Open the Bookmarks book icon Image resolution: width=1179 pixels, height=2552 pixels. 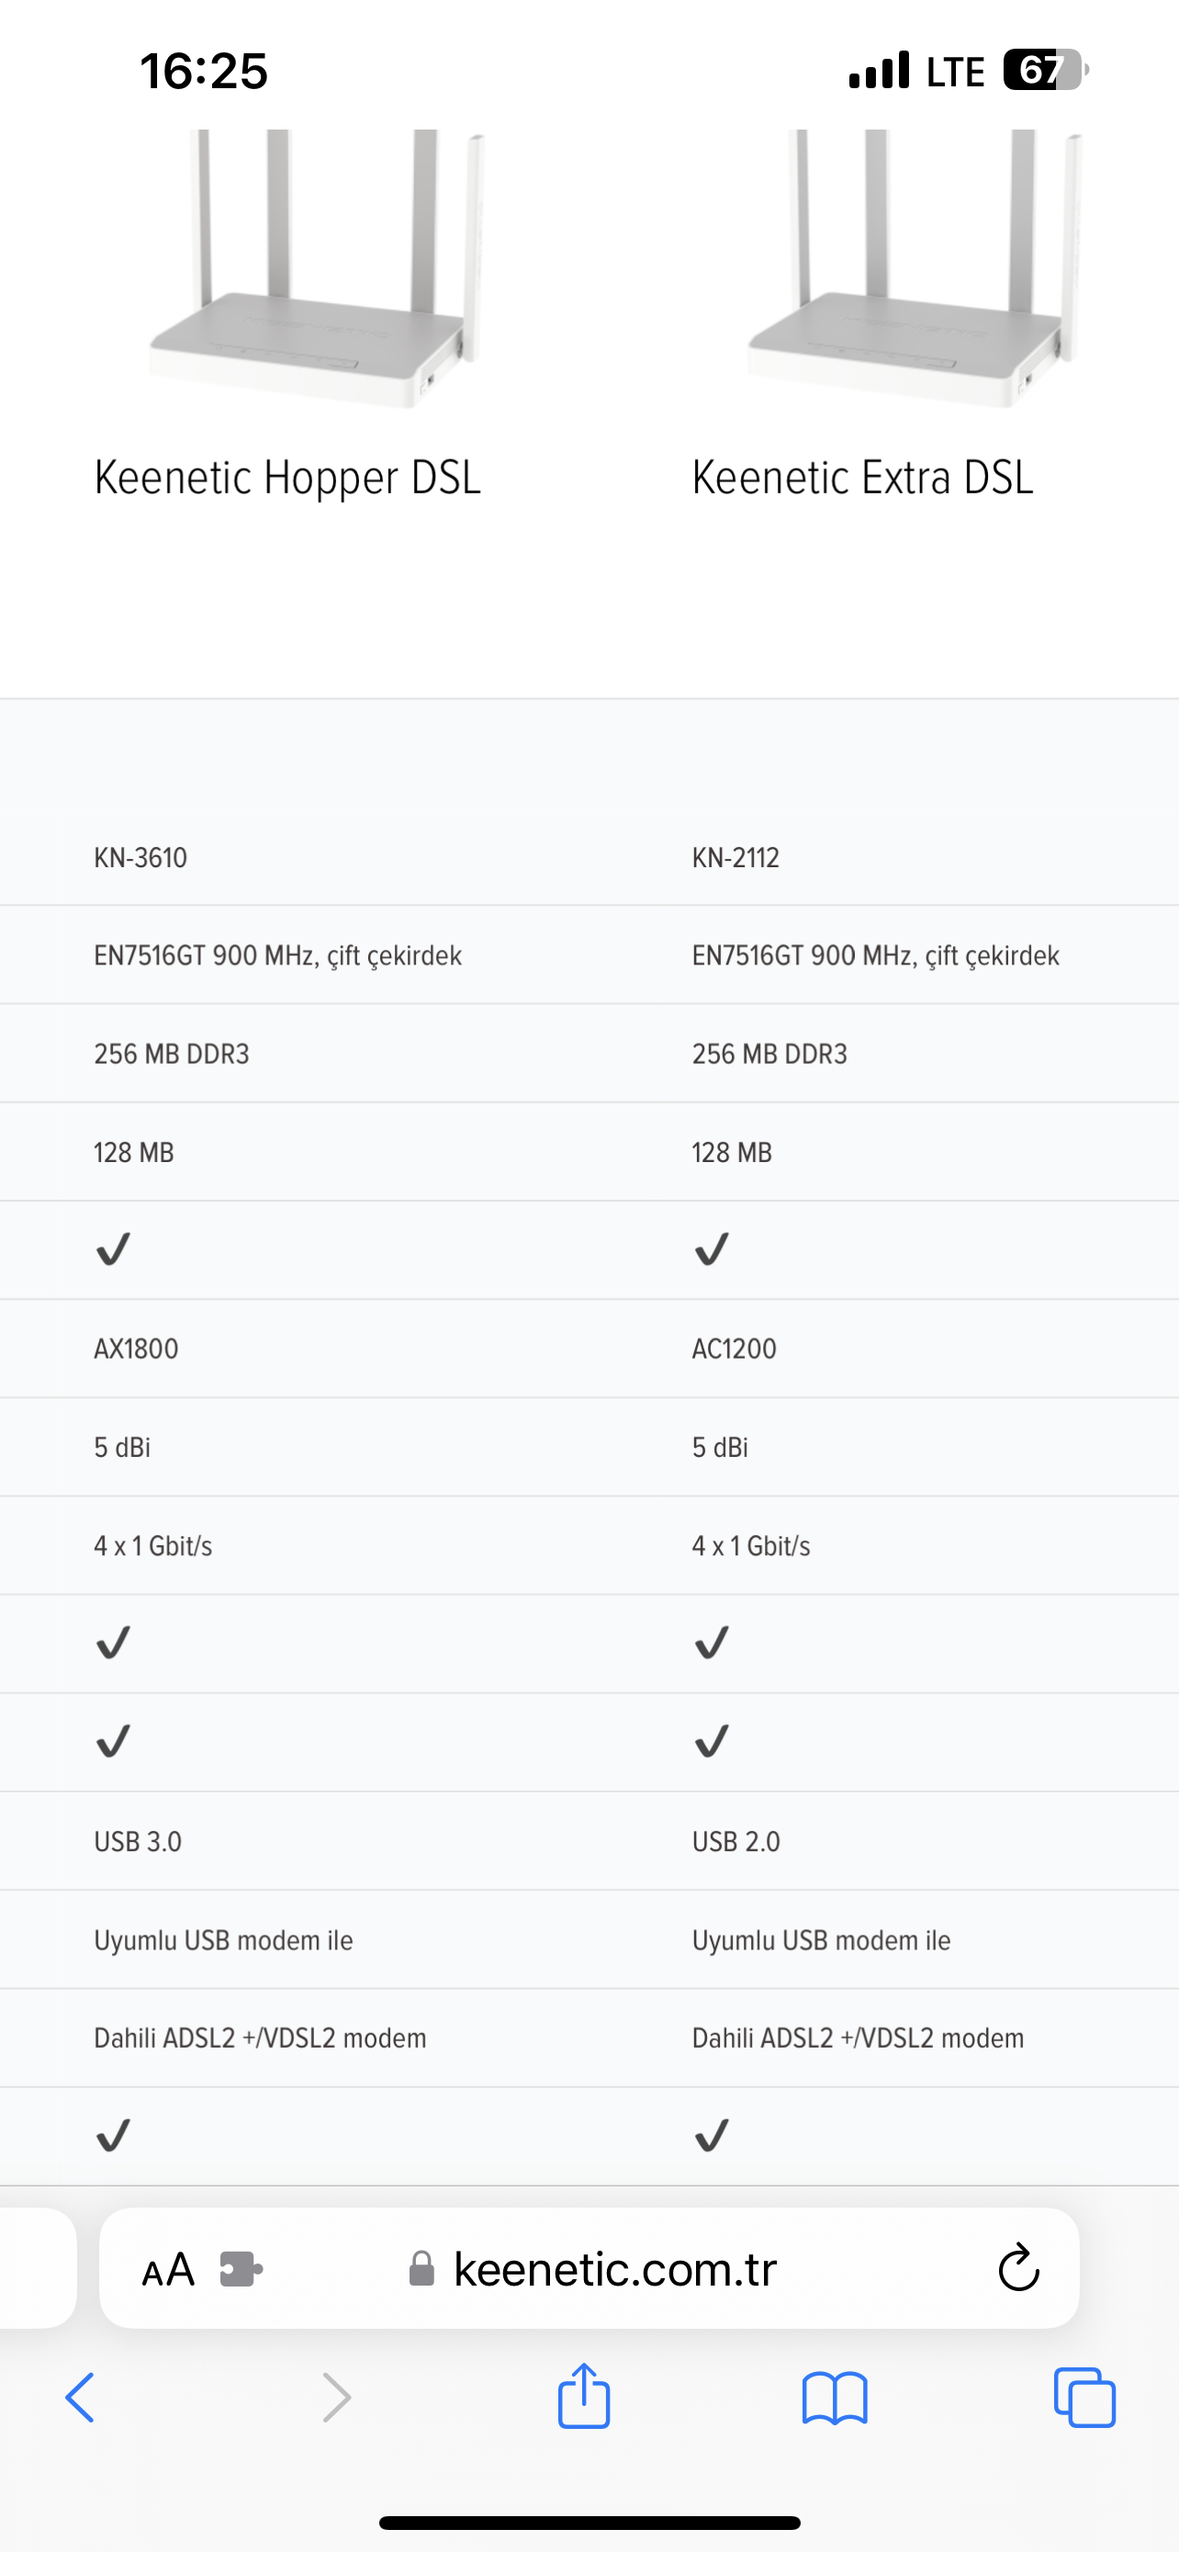click(835, 2398)
